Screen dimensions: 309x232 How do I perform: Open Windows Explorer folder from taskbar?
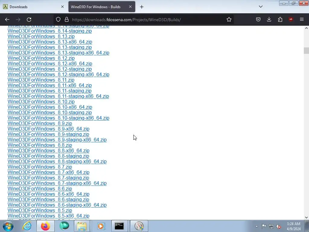click(82, 226)
